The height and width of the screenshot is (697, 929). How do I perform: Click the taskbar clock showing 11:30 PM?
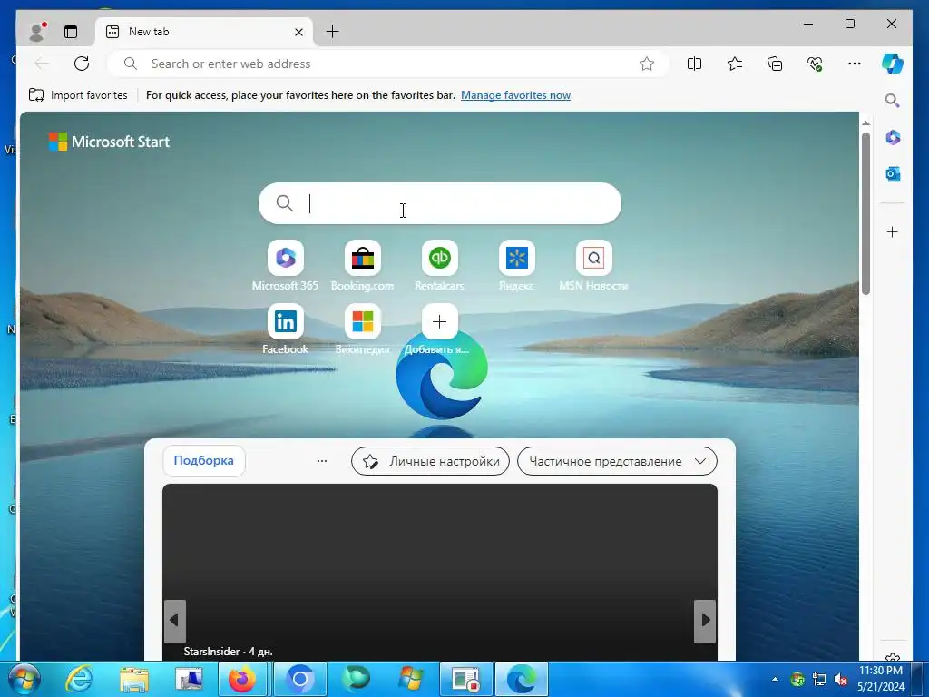click(881, 671)
